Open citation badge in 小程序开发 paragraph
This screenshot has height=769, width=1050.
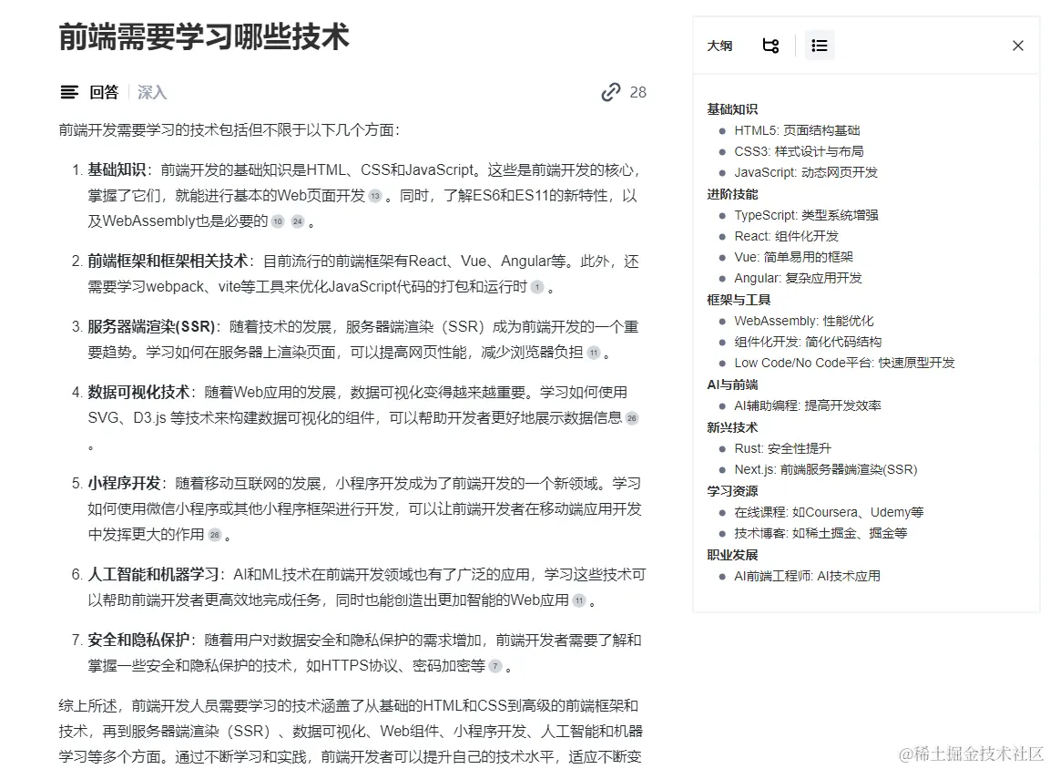(214, 535)
